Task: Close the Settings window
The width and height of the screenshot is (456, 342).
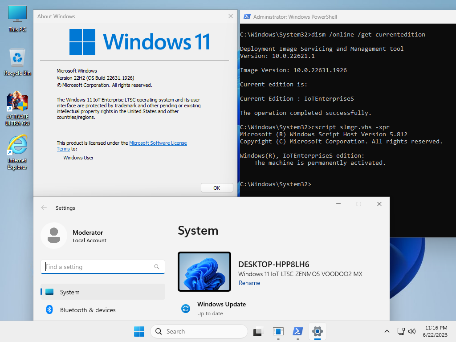Action: (x=379, y=204)
